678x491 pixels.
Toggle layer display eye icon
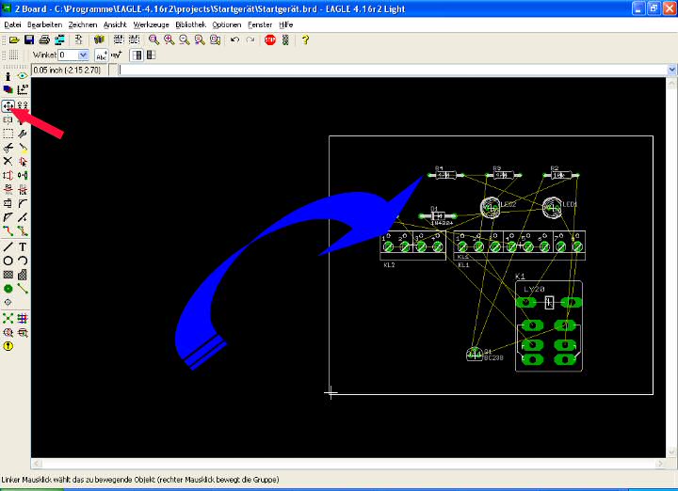point(23,76)
